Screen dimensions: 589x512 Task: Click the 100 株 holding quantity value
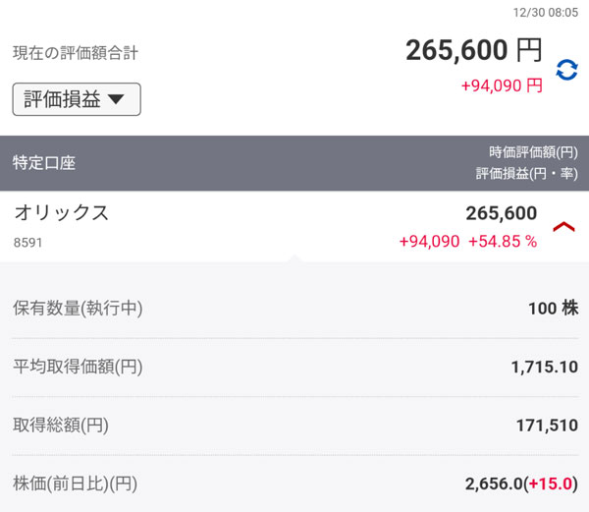click(553, 309)
